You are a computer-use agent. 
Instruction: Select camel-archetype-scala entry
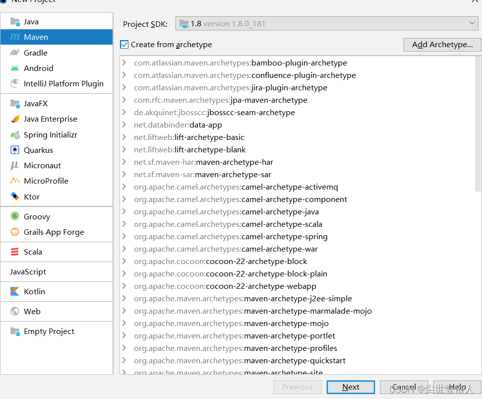coord(228,224)
